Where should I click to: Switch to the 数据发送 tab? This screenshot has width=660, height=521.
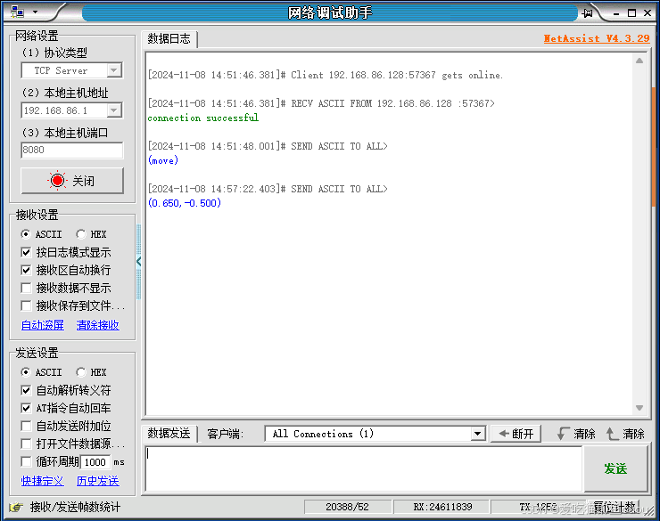[169, 434]
